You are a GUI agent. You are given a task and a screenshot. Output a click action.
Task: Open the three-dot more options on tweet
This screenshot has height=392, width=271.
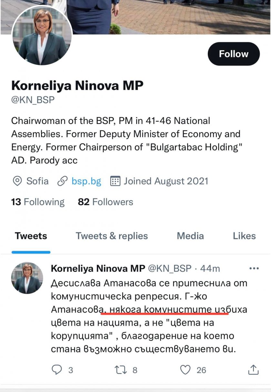pos(255,268)
